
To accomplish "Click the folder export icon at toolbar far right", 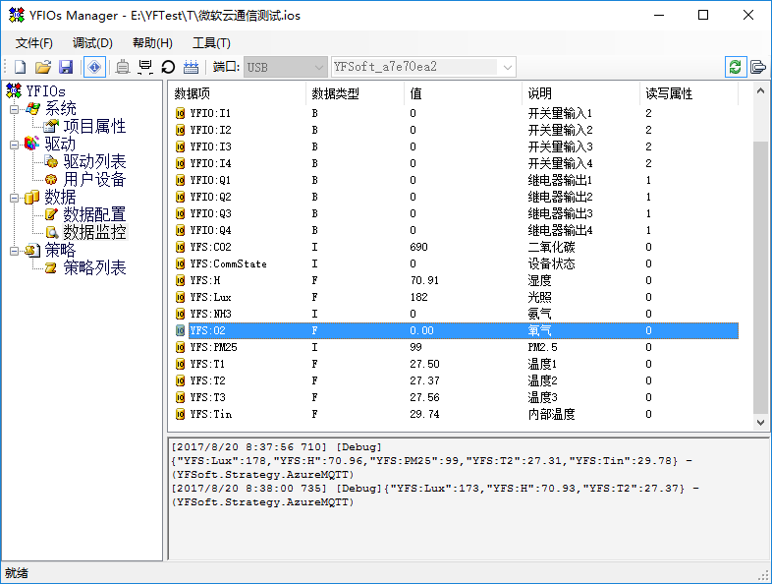I will [x=758, y=67].
